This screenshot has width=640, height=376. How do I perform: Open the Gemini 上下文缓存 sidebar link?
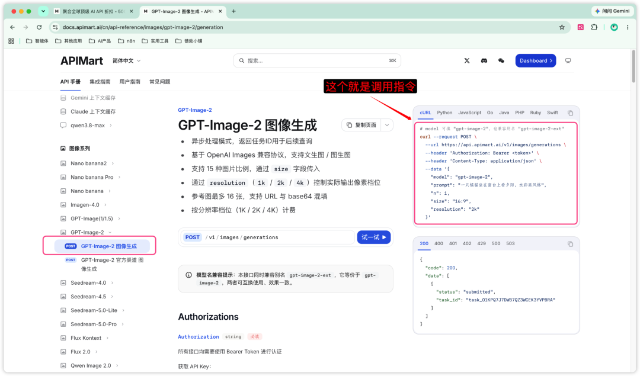tap(93, 98)
